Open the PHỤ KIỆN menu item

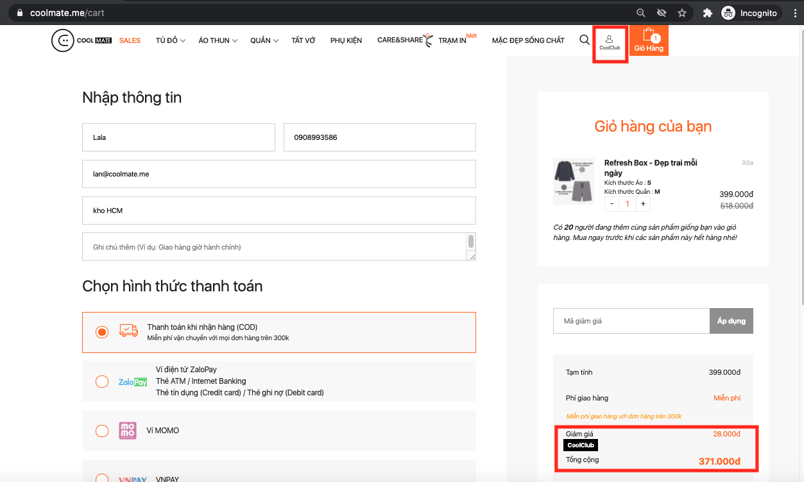[346, 40]
